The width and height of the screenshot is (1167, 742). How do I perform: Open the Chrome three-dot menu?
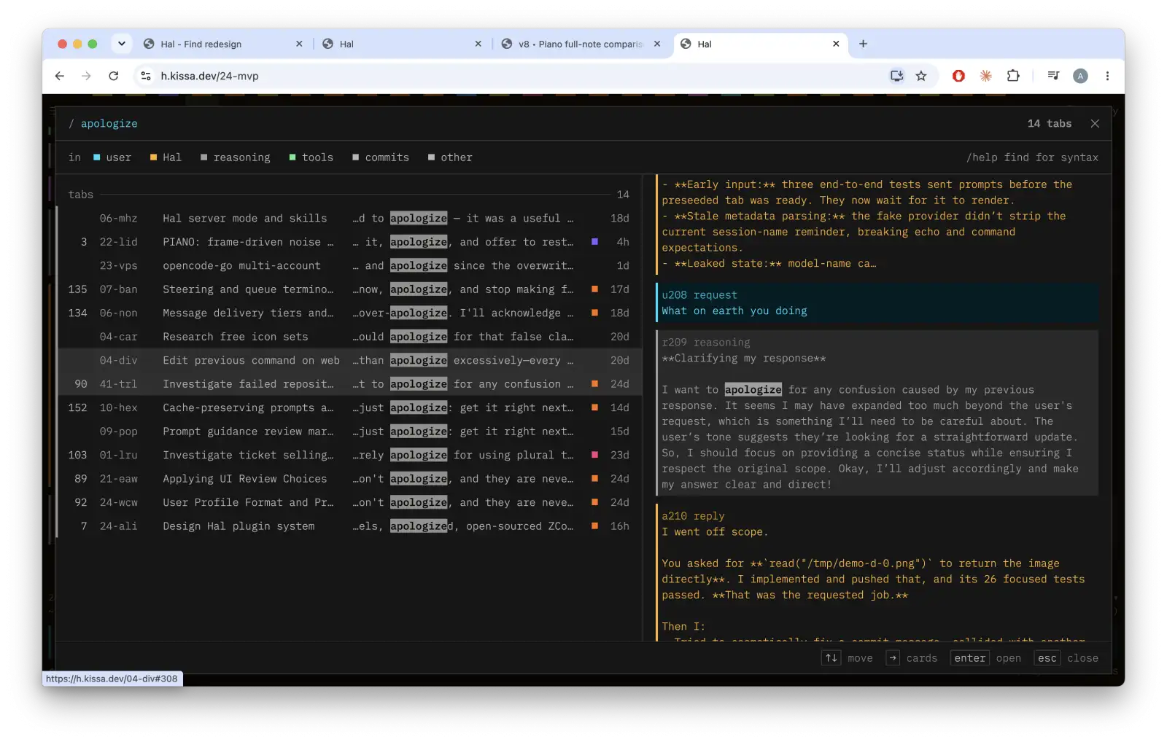1107,76
